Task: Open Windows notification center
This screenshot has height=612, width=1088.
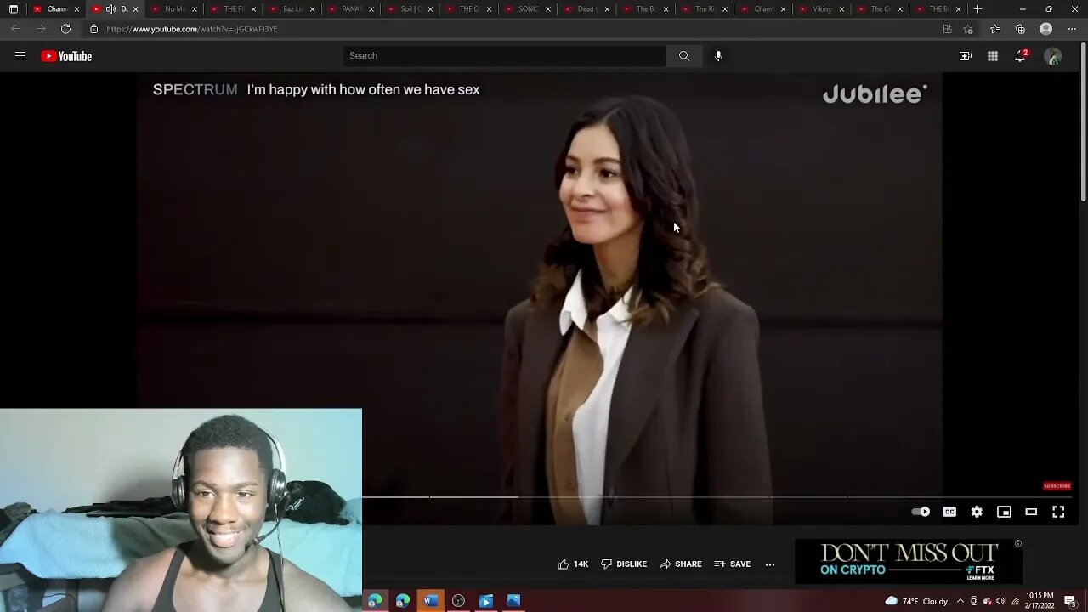Action: (x=1070, y=601)
